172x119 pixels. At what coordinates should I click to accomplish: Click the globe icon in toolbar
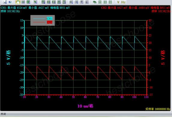tap(10, 2)
